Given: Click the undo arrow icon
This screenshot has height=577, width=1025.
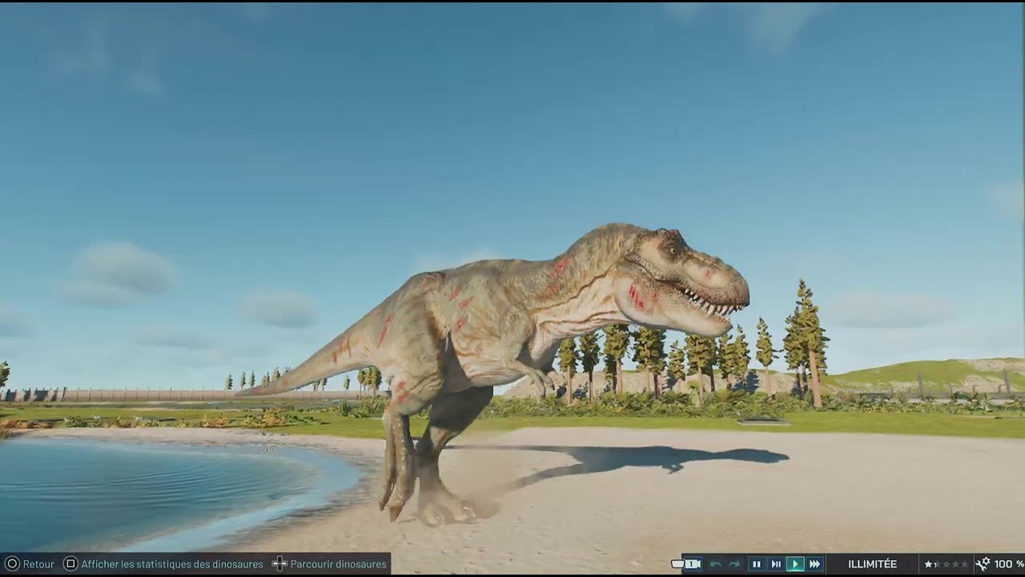Looking at the screenshot, I should [x=715, y=564].
